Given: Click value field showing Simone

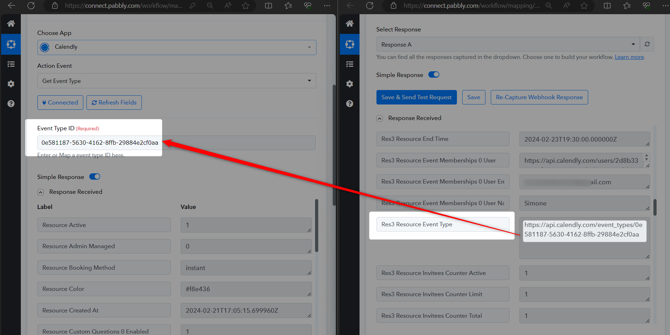Looking at the screenshot, I should pos(585,203).
